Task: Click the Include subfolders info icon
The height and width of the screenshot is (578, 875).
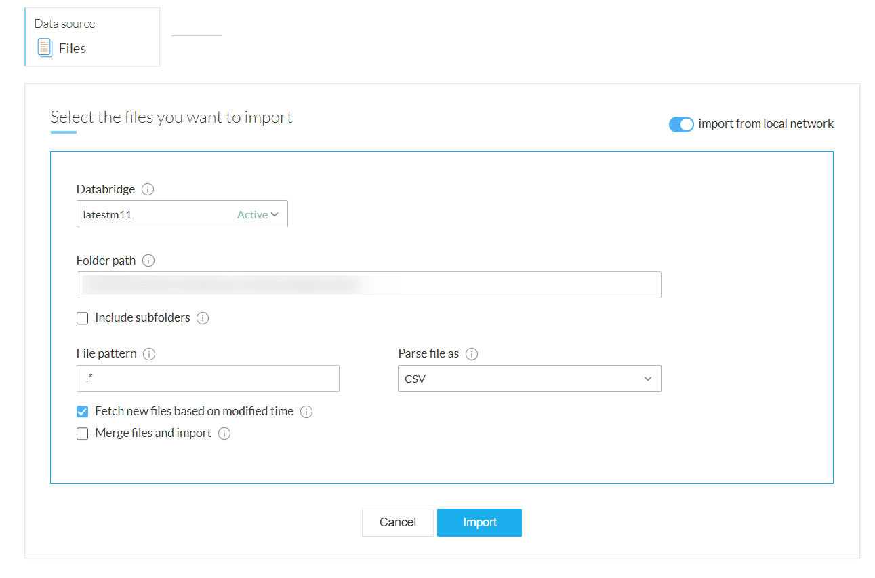Action: tap(203, 318)
